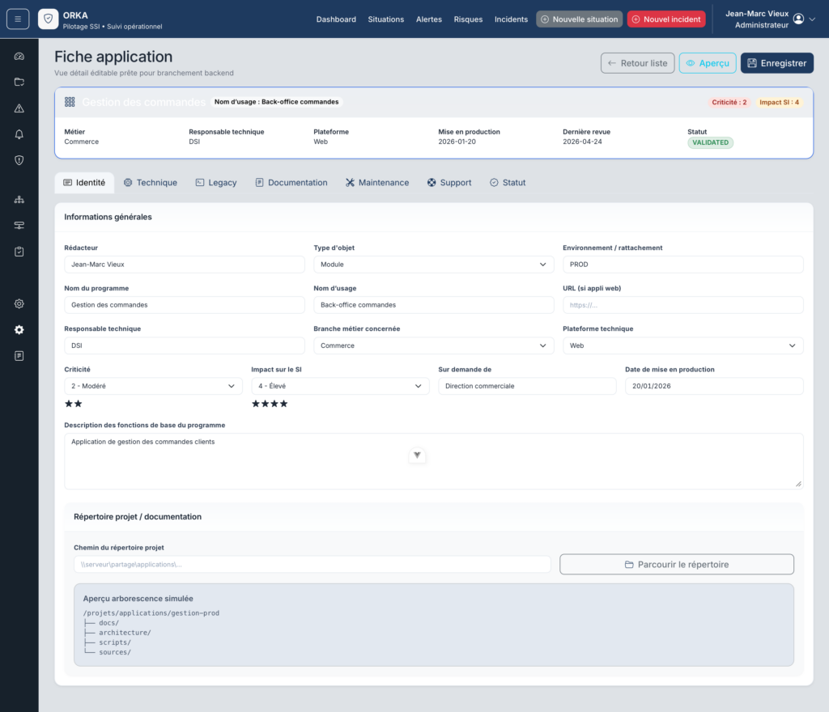Open the filled white gear icon in the sidebar
This screenshot has height=712, width=829.
pyautogui.click(x=19, y=329)
